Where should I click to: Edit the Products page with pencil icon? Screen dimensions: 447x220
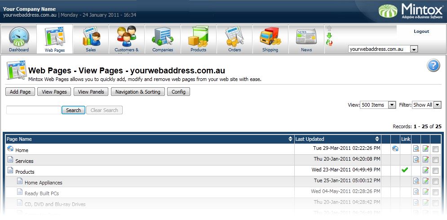coord(425,171)
